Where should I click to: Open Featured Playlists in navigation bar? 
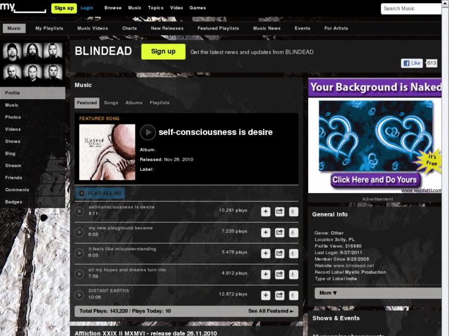tap(218, 28)
